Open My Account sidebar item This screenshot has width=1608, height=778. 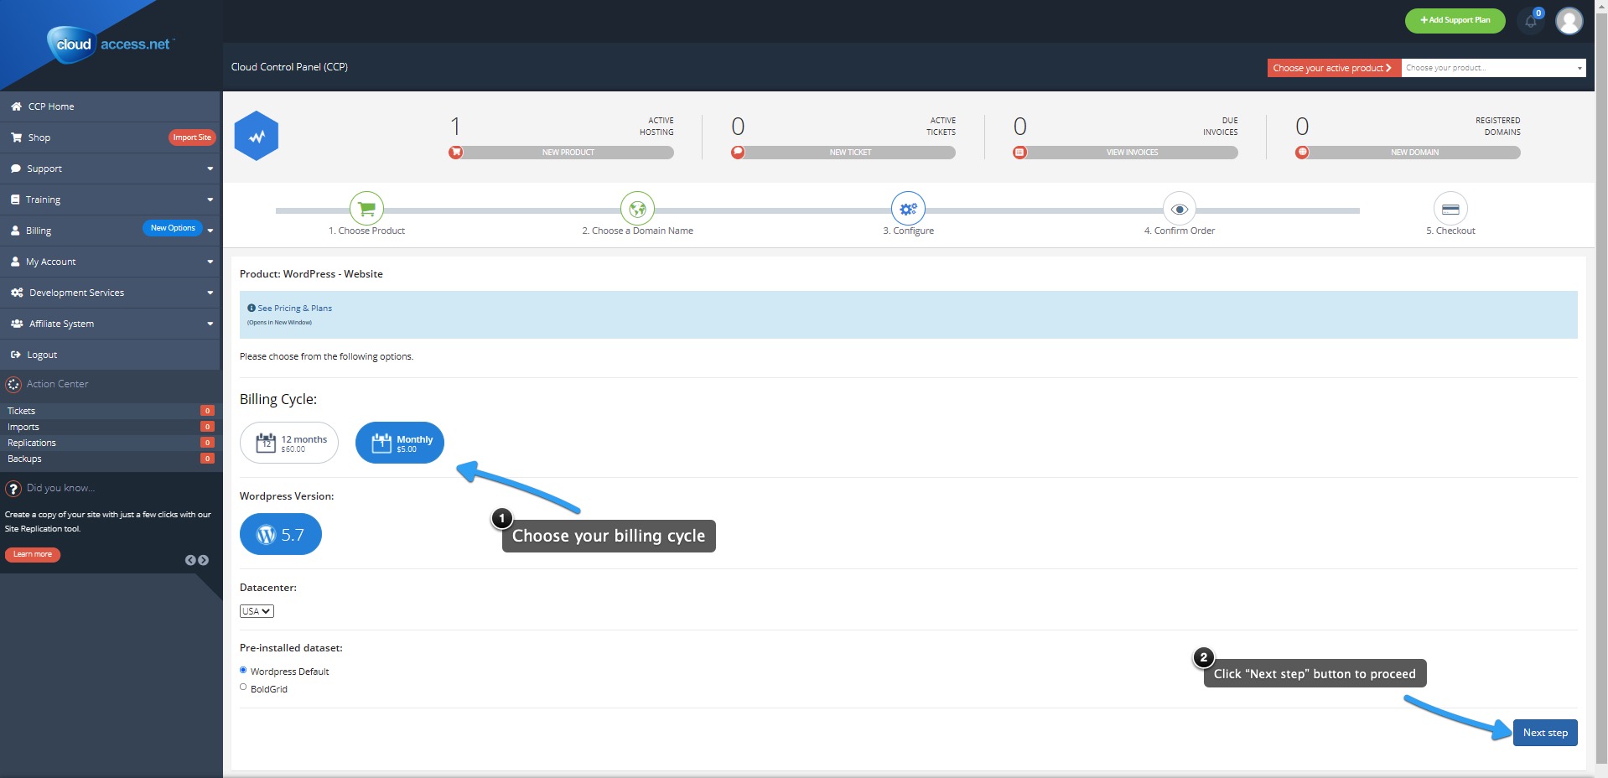pos(110,262)
